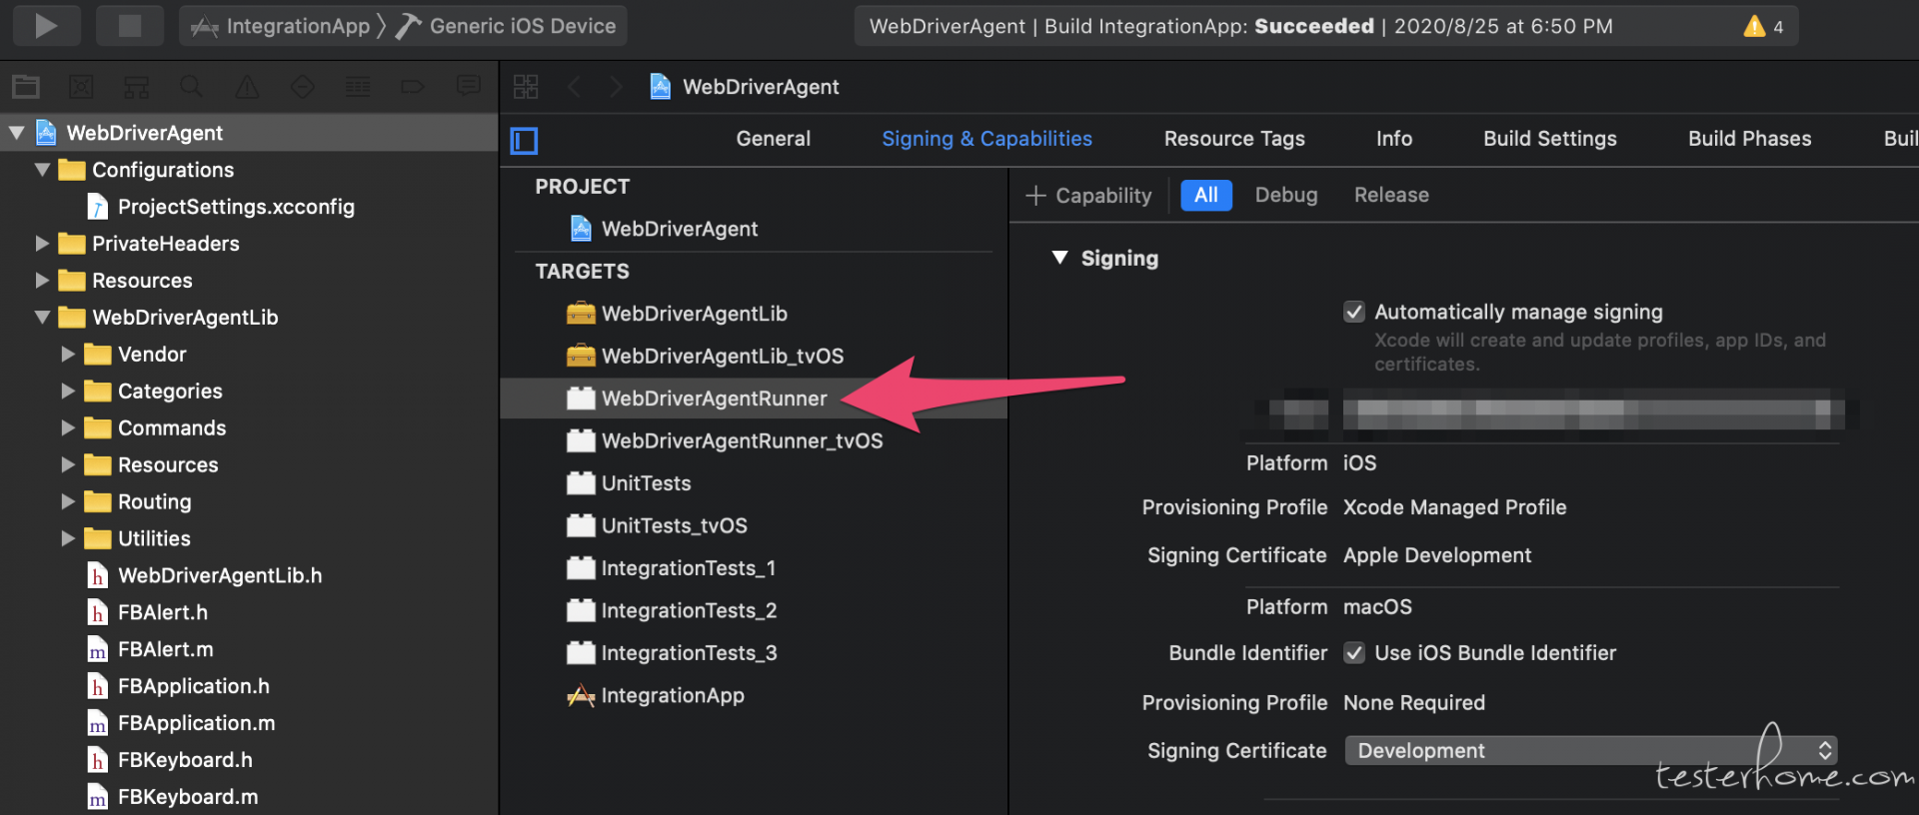Add a new Capability

tap(1089, 196)
